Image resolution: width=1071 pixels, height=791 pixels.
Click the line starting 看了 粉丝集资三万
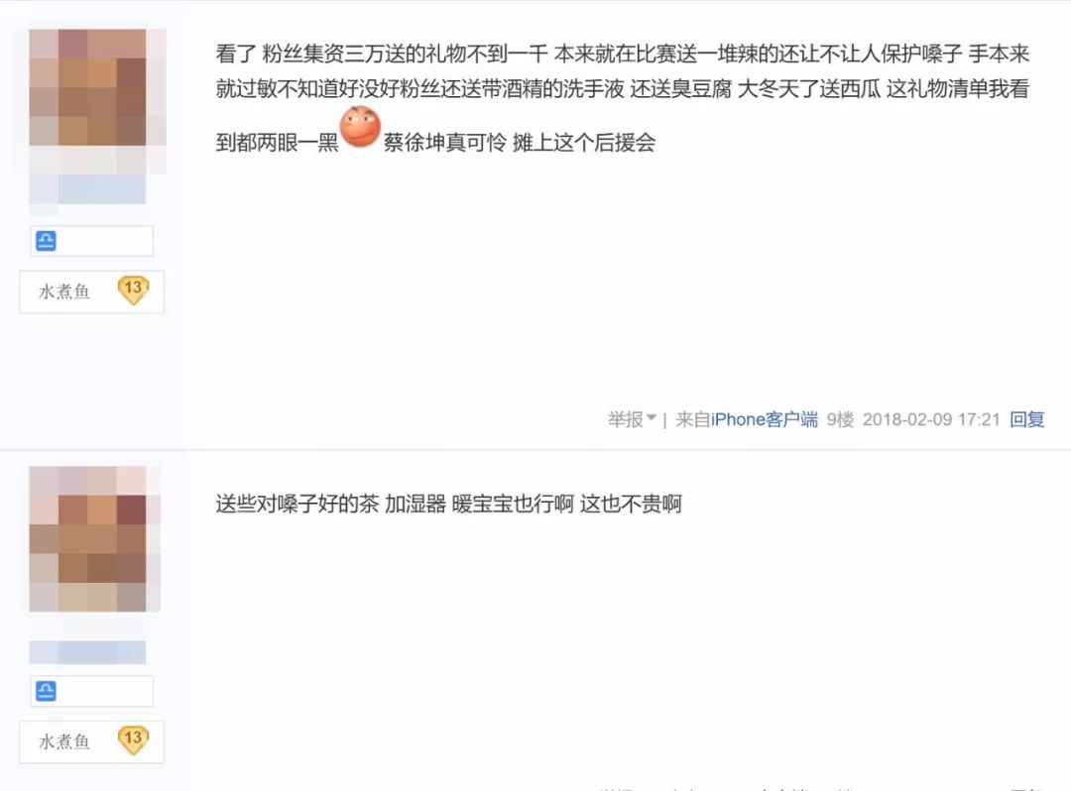coord(622,54)
